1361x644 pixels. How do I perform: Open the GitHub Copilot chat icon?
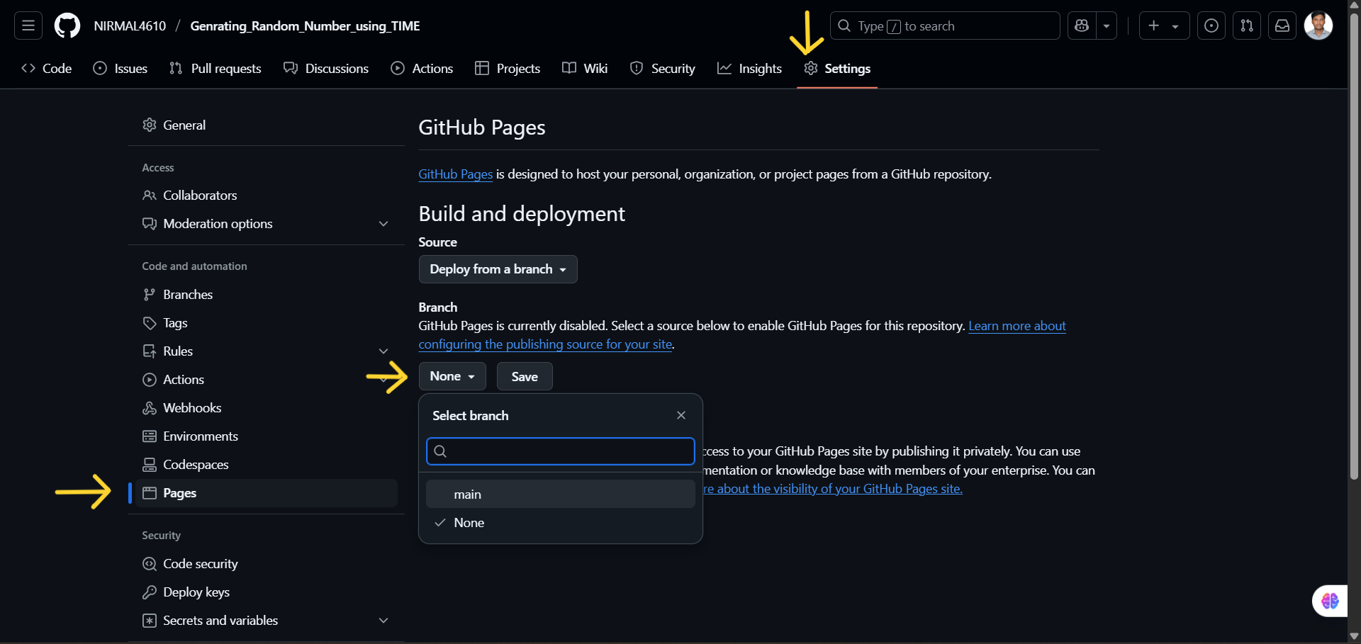point(1330,600)
